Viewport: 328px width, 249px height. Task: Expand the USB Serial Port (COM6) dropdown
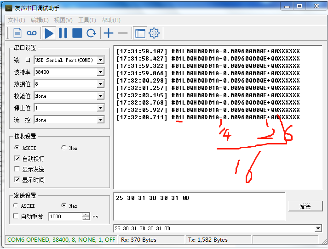pyautogui.click(x=100, y=60)
